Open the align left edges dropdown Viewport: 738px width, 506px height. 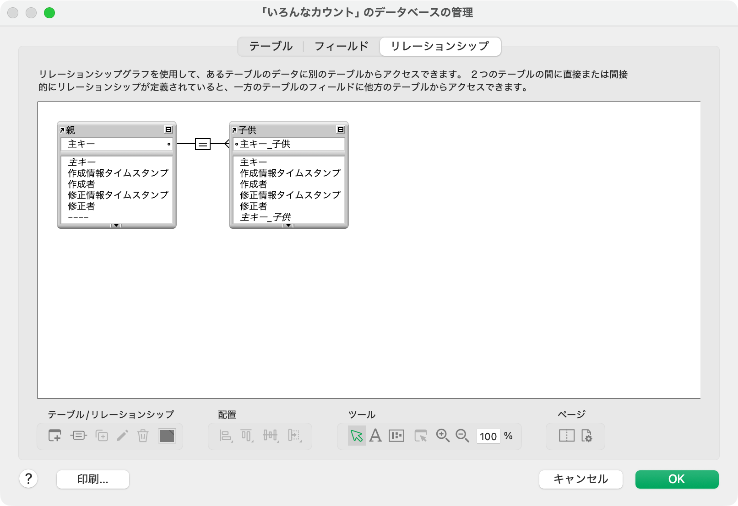tap(225, 436)
